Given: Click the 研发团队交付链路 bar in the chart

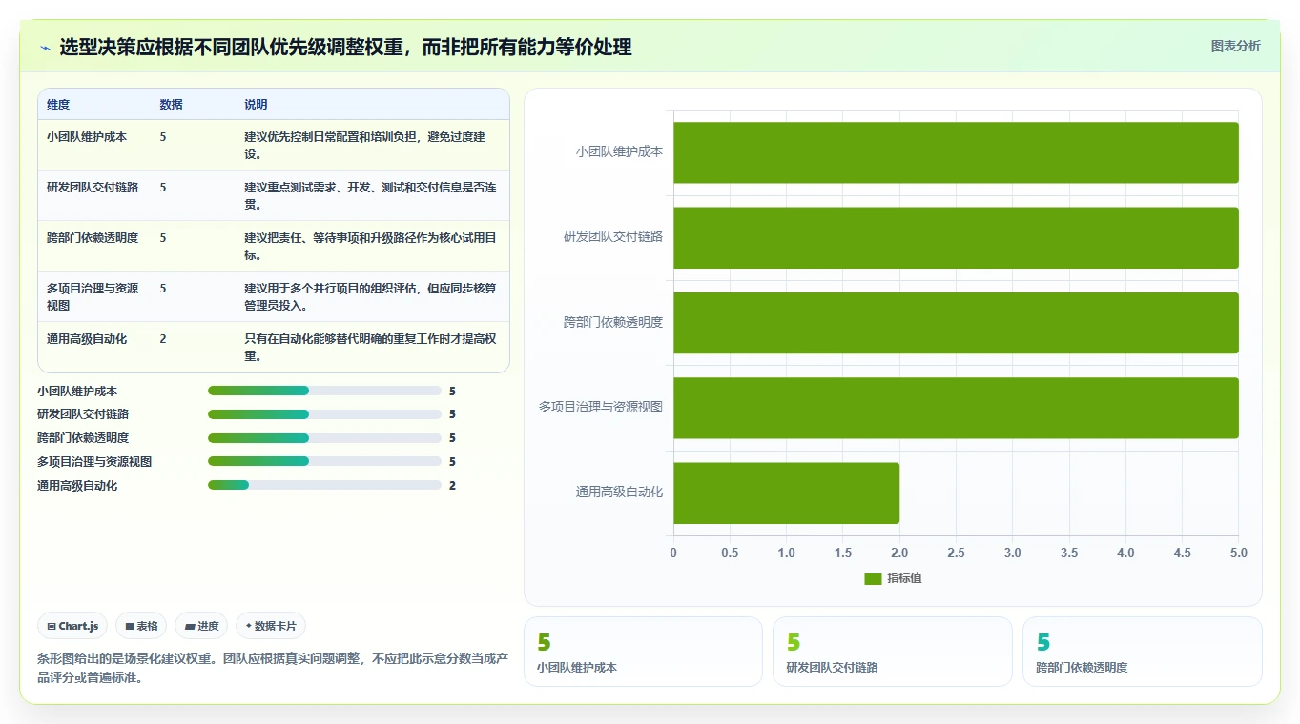Looking at the screenshot, I should [956, 237].
